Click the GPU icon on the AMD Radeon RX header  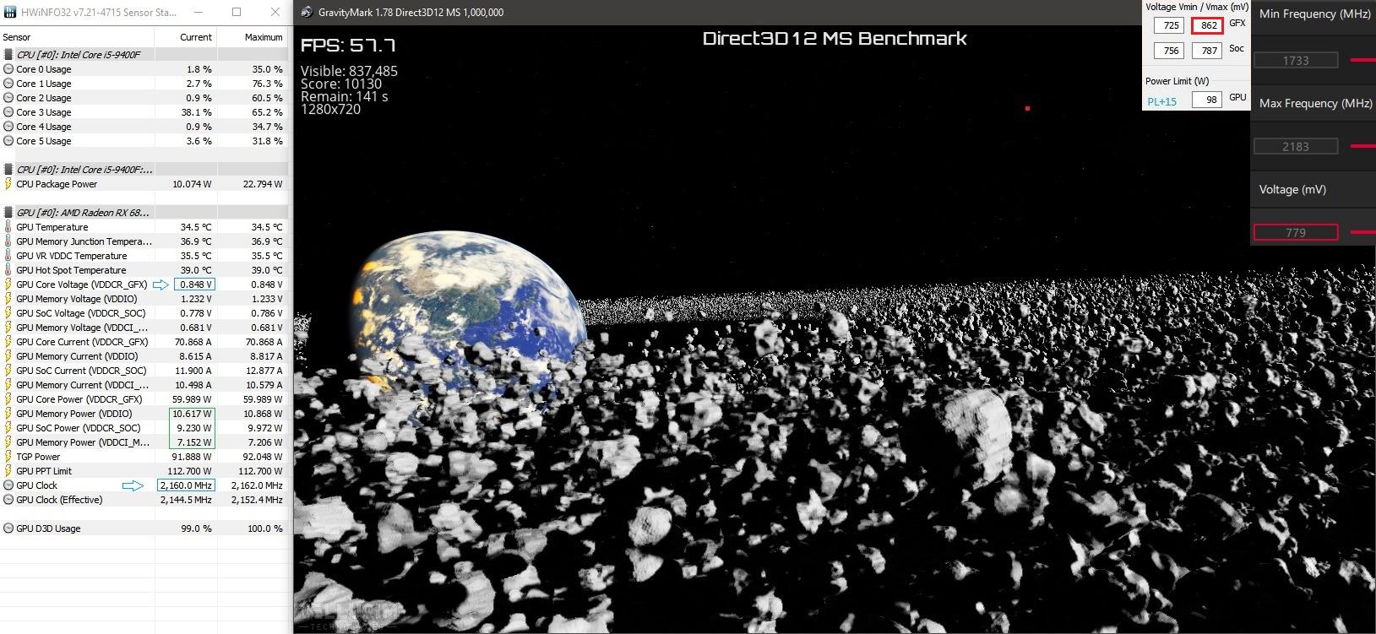click(8, 213)
